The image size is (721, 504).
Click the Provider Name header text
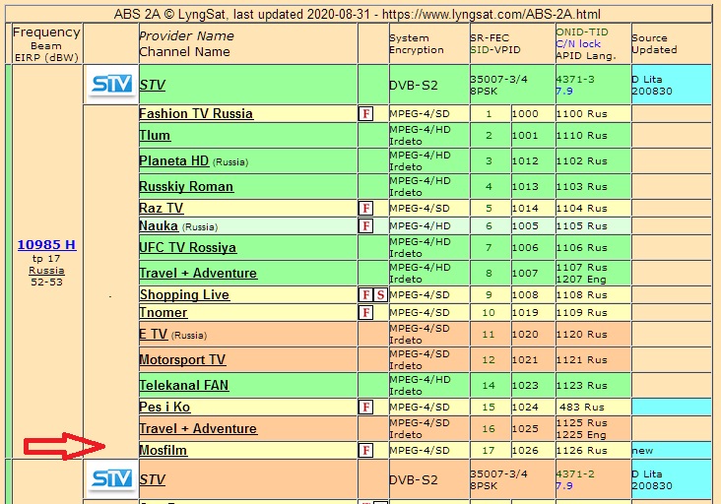(x=187, y=35)
